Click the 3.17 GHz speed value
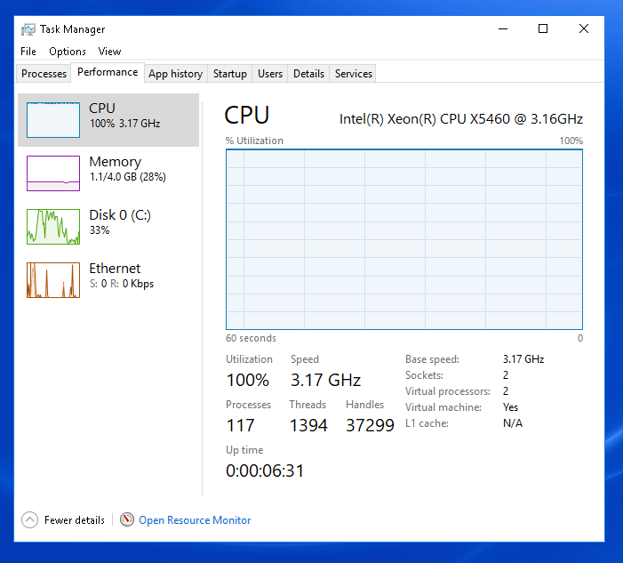Viewport: 623px width, 563px height. 325,380
